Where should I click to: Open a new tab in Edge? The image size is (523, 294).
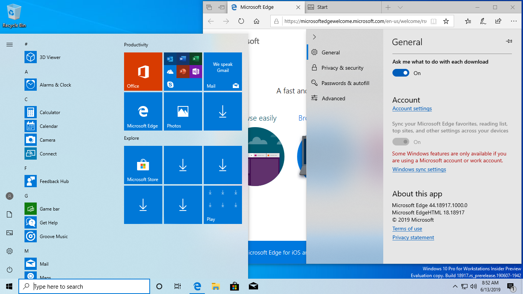tap(388, 7)
